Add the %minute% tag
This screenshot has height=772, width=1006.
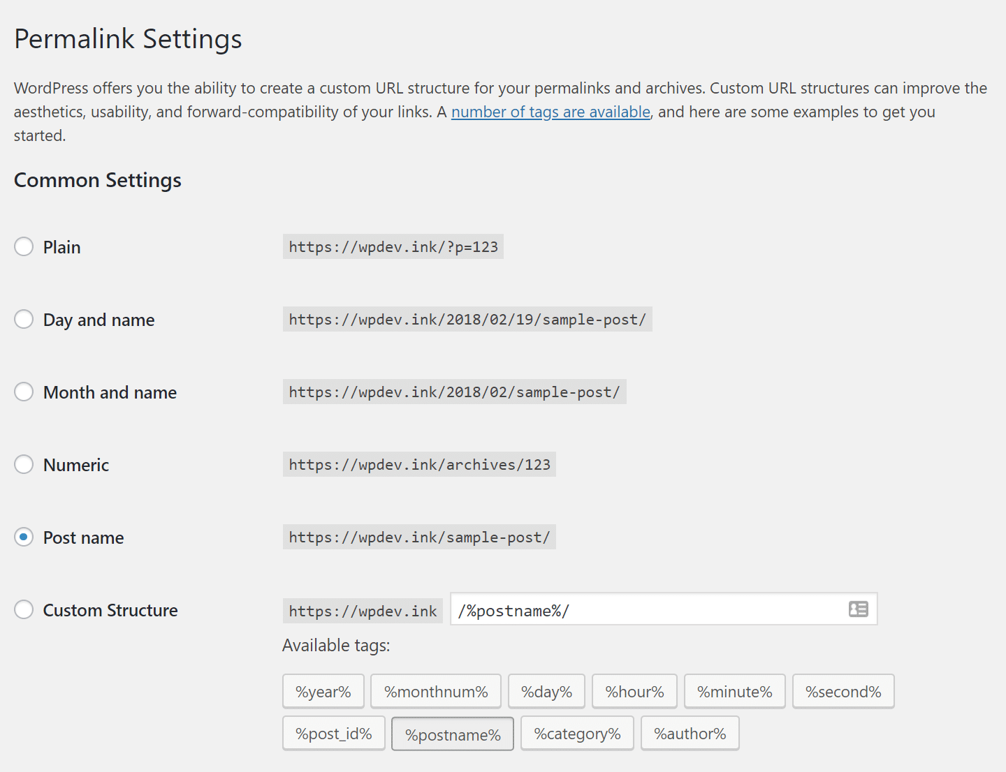734,691
